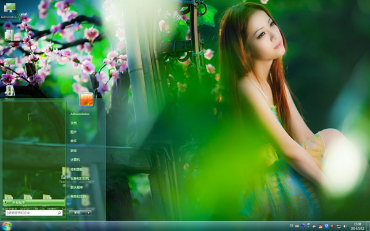The height and width of the screenshot is (231, 370).
Task: Click the red arrow tray icon
Action: point(332,226)
